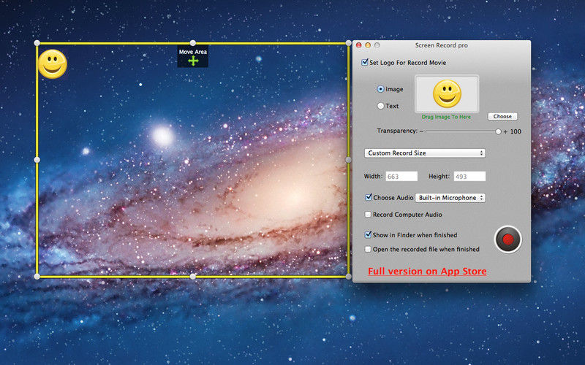Click the bottom-left corner resize handle
This screenshot has width=585, height=365.
[x=37, y=276]
